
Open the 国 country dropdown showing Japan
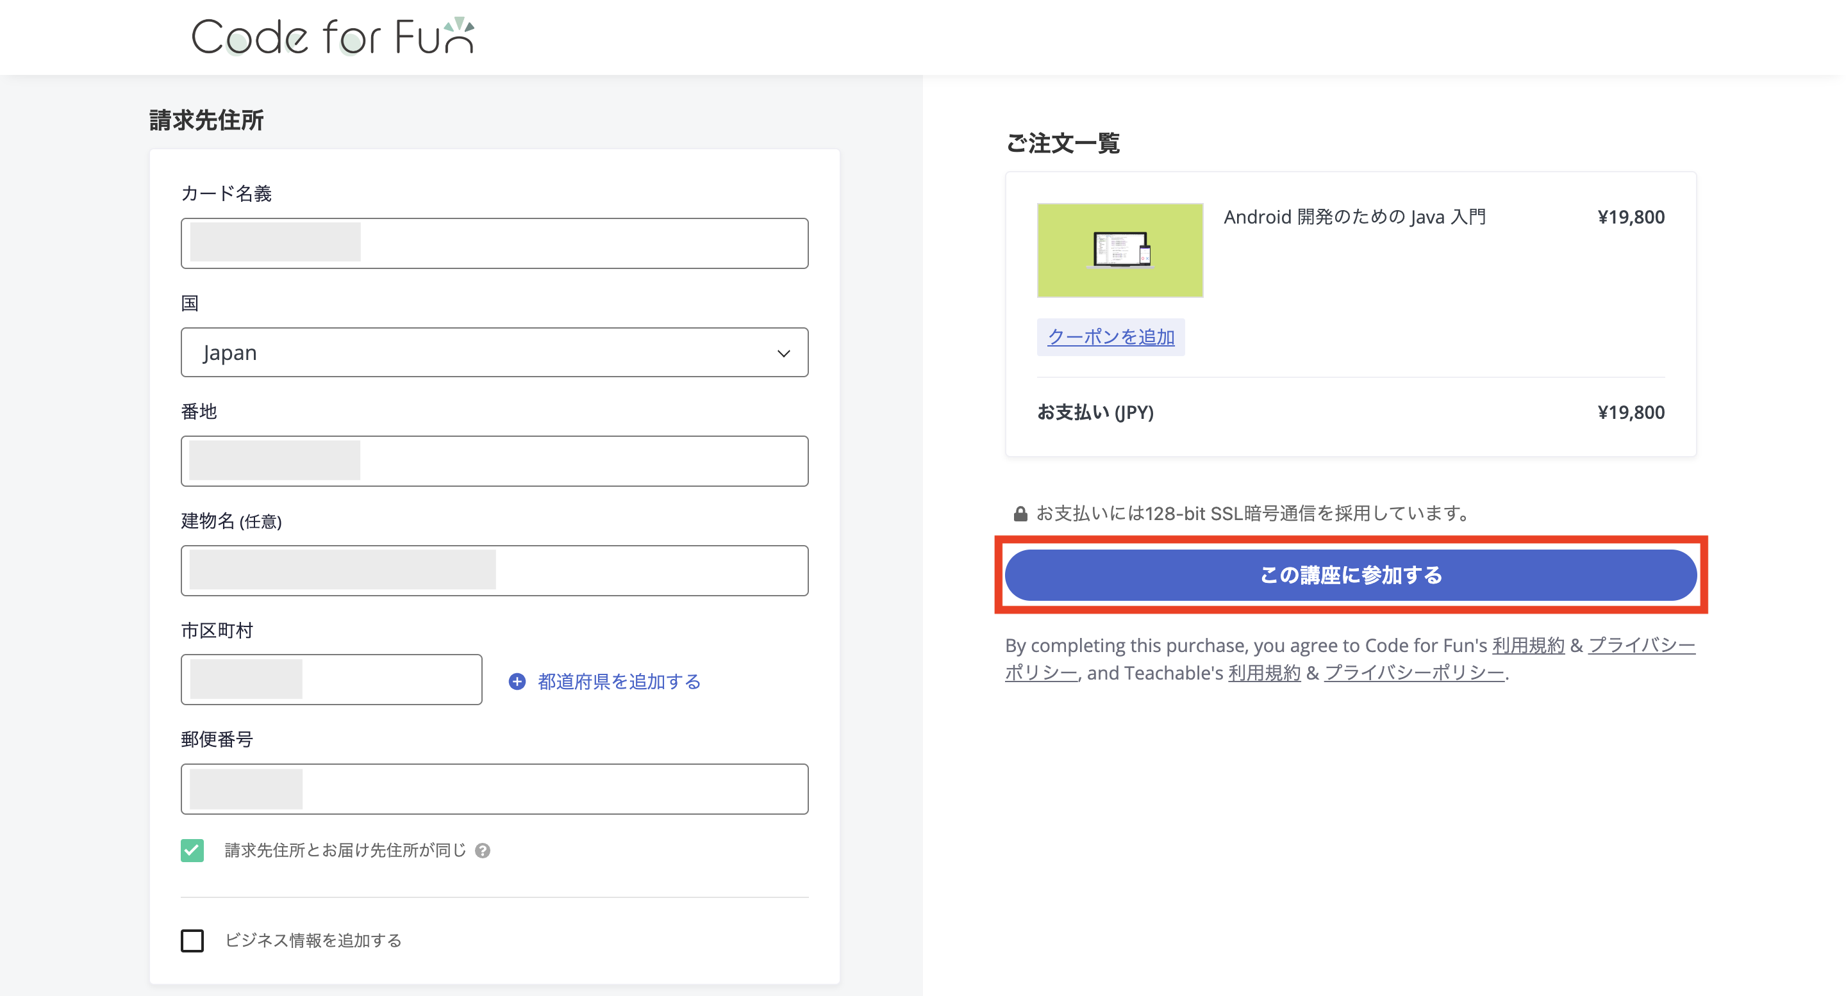tap(494, 352)
